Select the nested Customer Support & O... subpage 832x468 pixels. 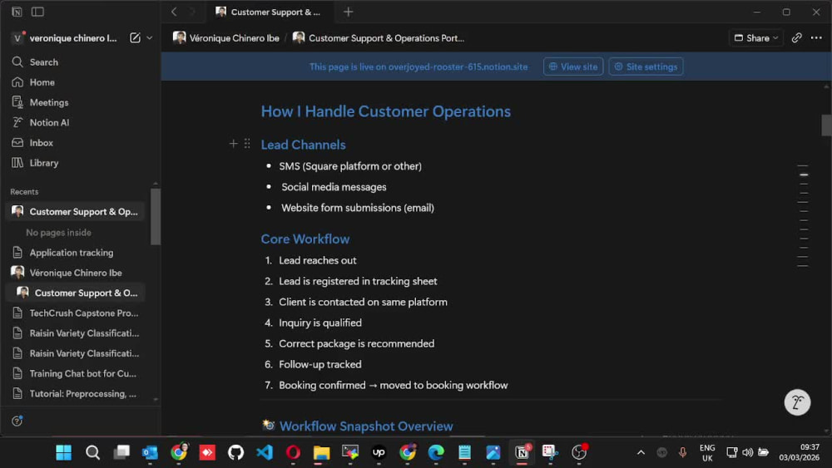point(76,293)
